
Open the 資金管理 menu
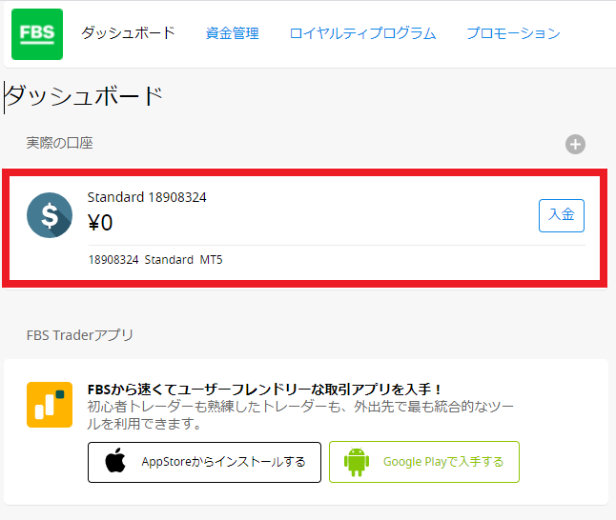pos(232,33)
